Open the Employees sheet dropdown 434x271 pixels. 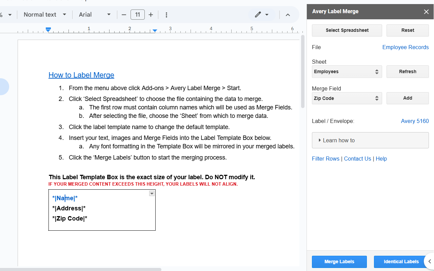click(347, 71)
